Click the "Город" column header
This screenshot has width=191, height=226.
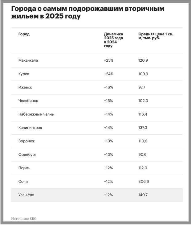point(24,34)
